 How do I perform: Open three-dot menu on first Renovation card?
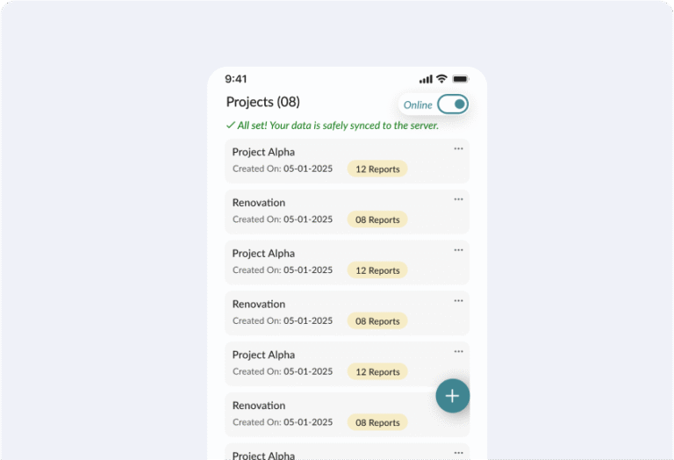(x=458, y=199)
